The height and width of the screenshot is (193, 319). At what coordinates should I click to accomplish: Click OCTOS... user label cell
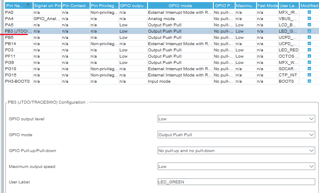pyautogui.click(x=289, y=56)
